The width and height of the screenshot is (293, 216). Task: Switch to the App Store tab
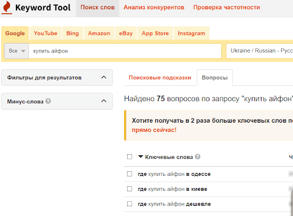coord(155,33)
